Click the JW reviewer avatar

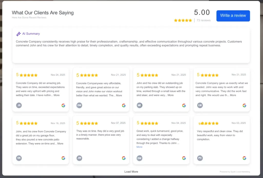point(79,158)
